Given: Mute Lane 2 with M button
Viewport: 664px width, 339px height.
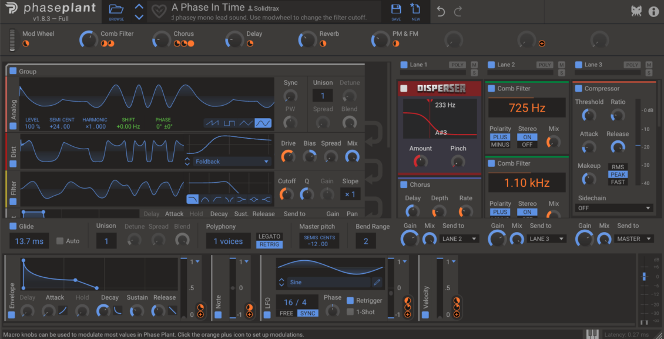Looking at the screenshot, I should 562,65.
